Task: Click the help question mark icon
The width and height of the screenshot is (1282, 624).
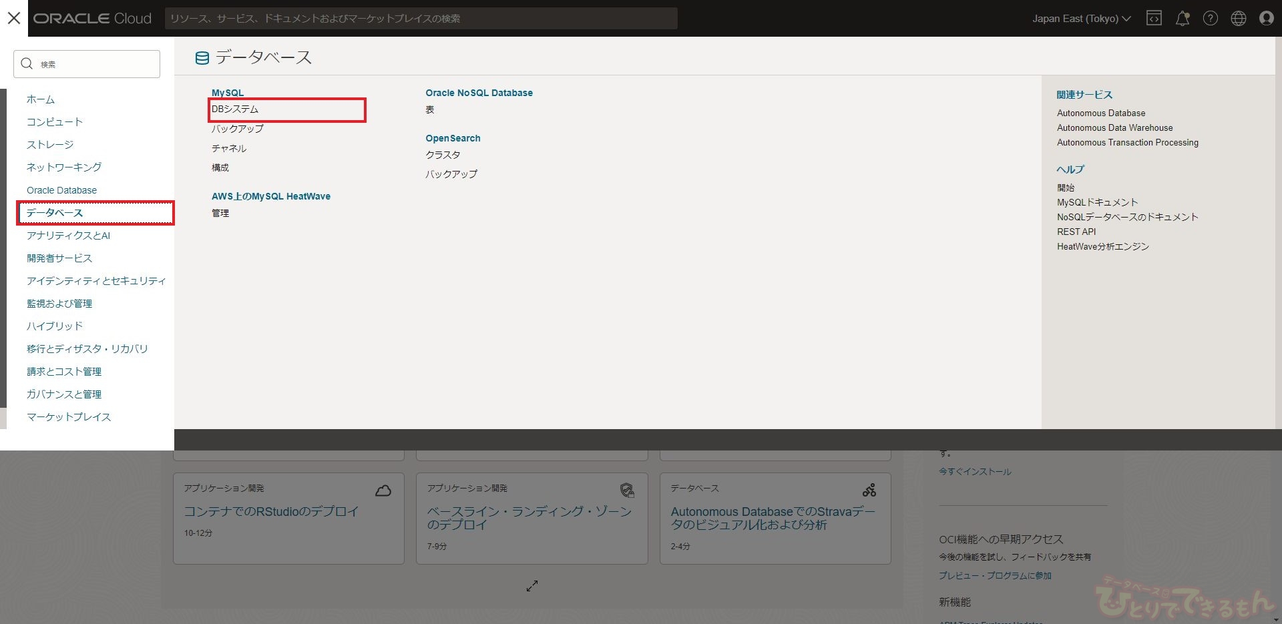Action: [x=1210, y=19]
